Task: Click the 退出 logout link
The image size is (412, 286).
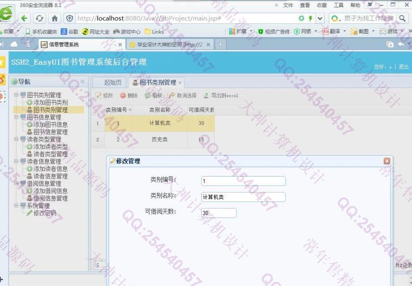Action: 404,67
